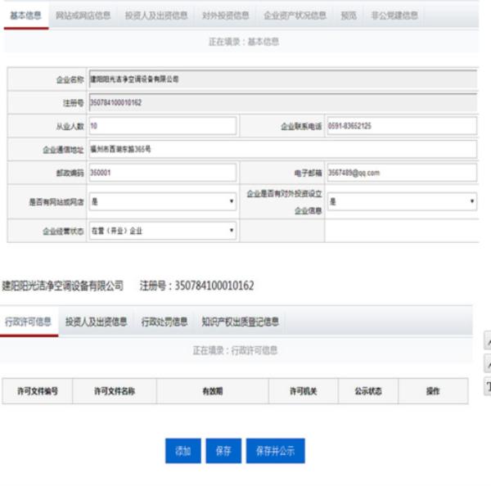Click the 注册号 input field
This screenshot has height=486, width=491.
pos(283,102)
